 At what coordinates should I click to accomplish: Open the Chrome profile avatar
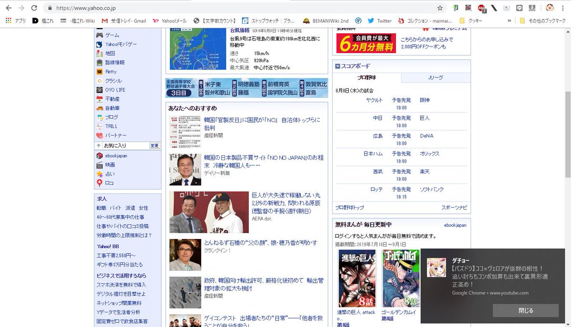[550, 8]
